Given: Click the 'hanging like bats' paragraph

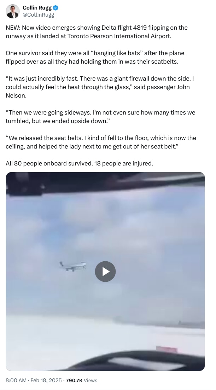Looking at the screenshot, I should [x=95, y=57].
